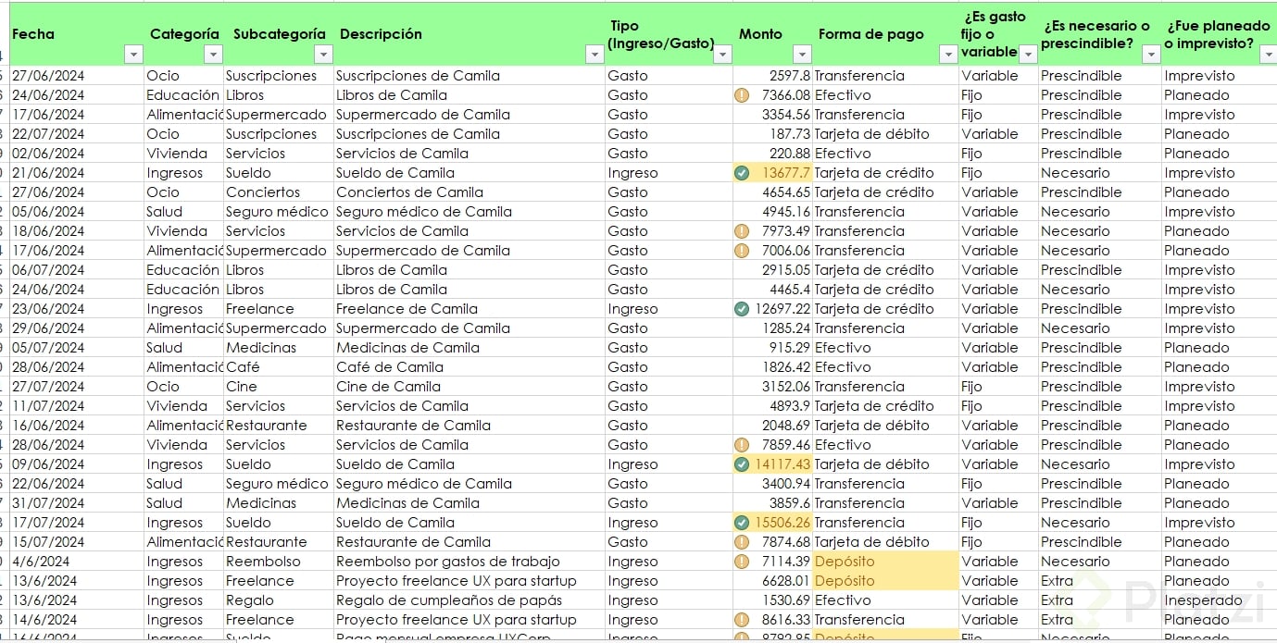This screenshot has width=1277, height=643.
Task: Open the Monto column filter dropdown
Action: [802, 55]
